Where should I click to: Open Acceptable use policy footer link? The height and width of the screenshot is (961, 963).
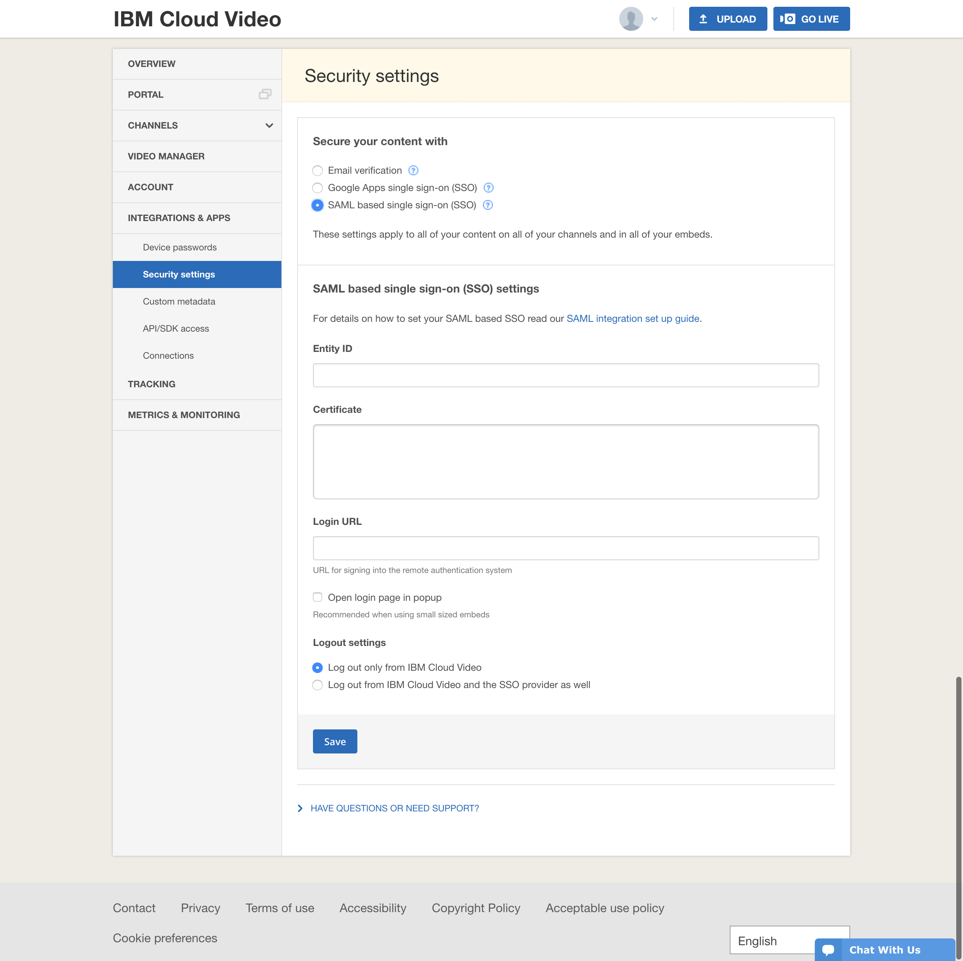[605, 908]
